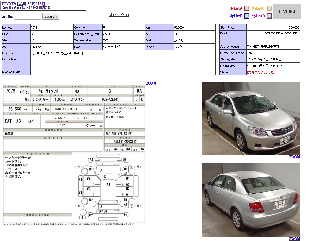310x241 pixels.
Task: Click the MyListA text label
Action: (x=236, y=8)
